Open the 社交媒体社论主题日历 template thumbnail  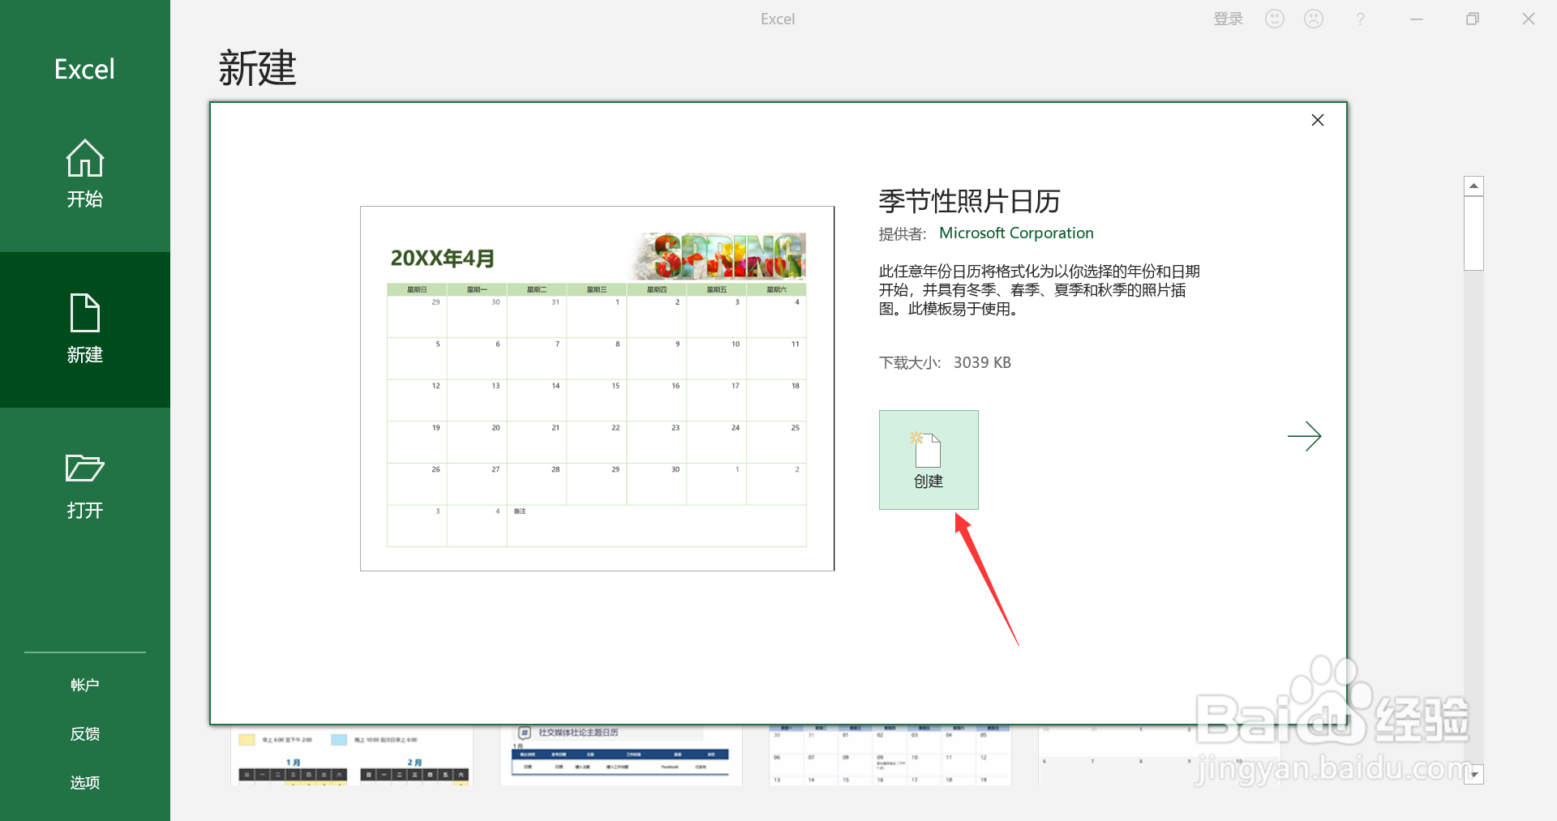[x=620, y=755]
